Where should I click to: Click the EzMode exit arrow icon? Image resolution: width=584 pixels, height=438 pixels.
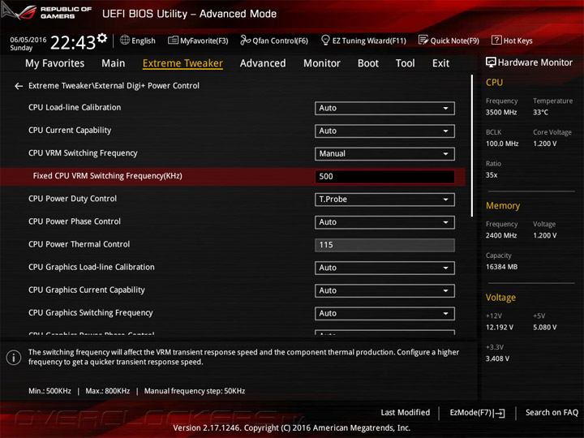pyautogui.click(x=500, y=413)
